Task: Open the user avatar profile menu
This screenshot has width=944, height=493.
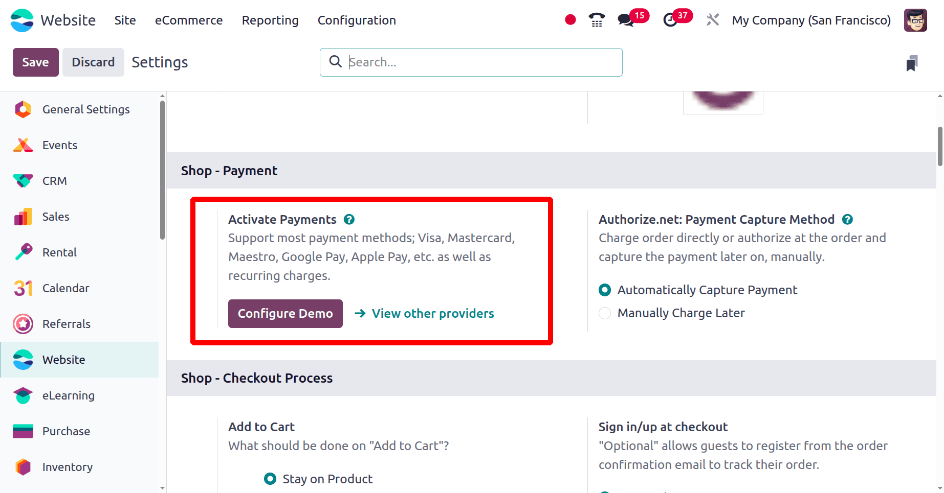Action: (x=915, y=20)
